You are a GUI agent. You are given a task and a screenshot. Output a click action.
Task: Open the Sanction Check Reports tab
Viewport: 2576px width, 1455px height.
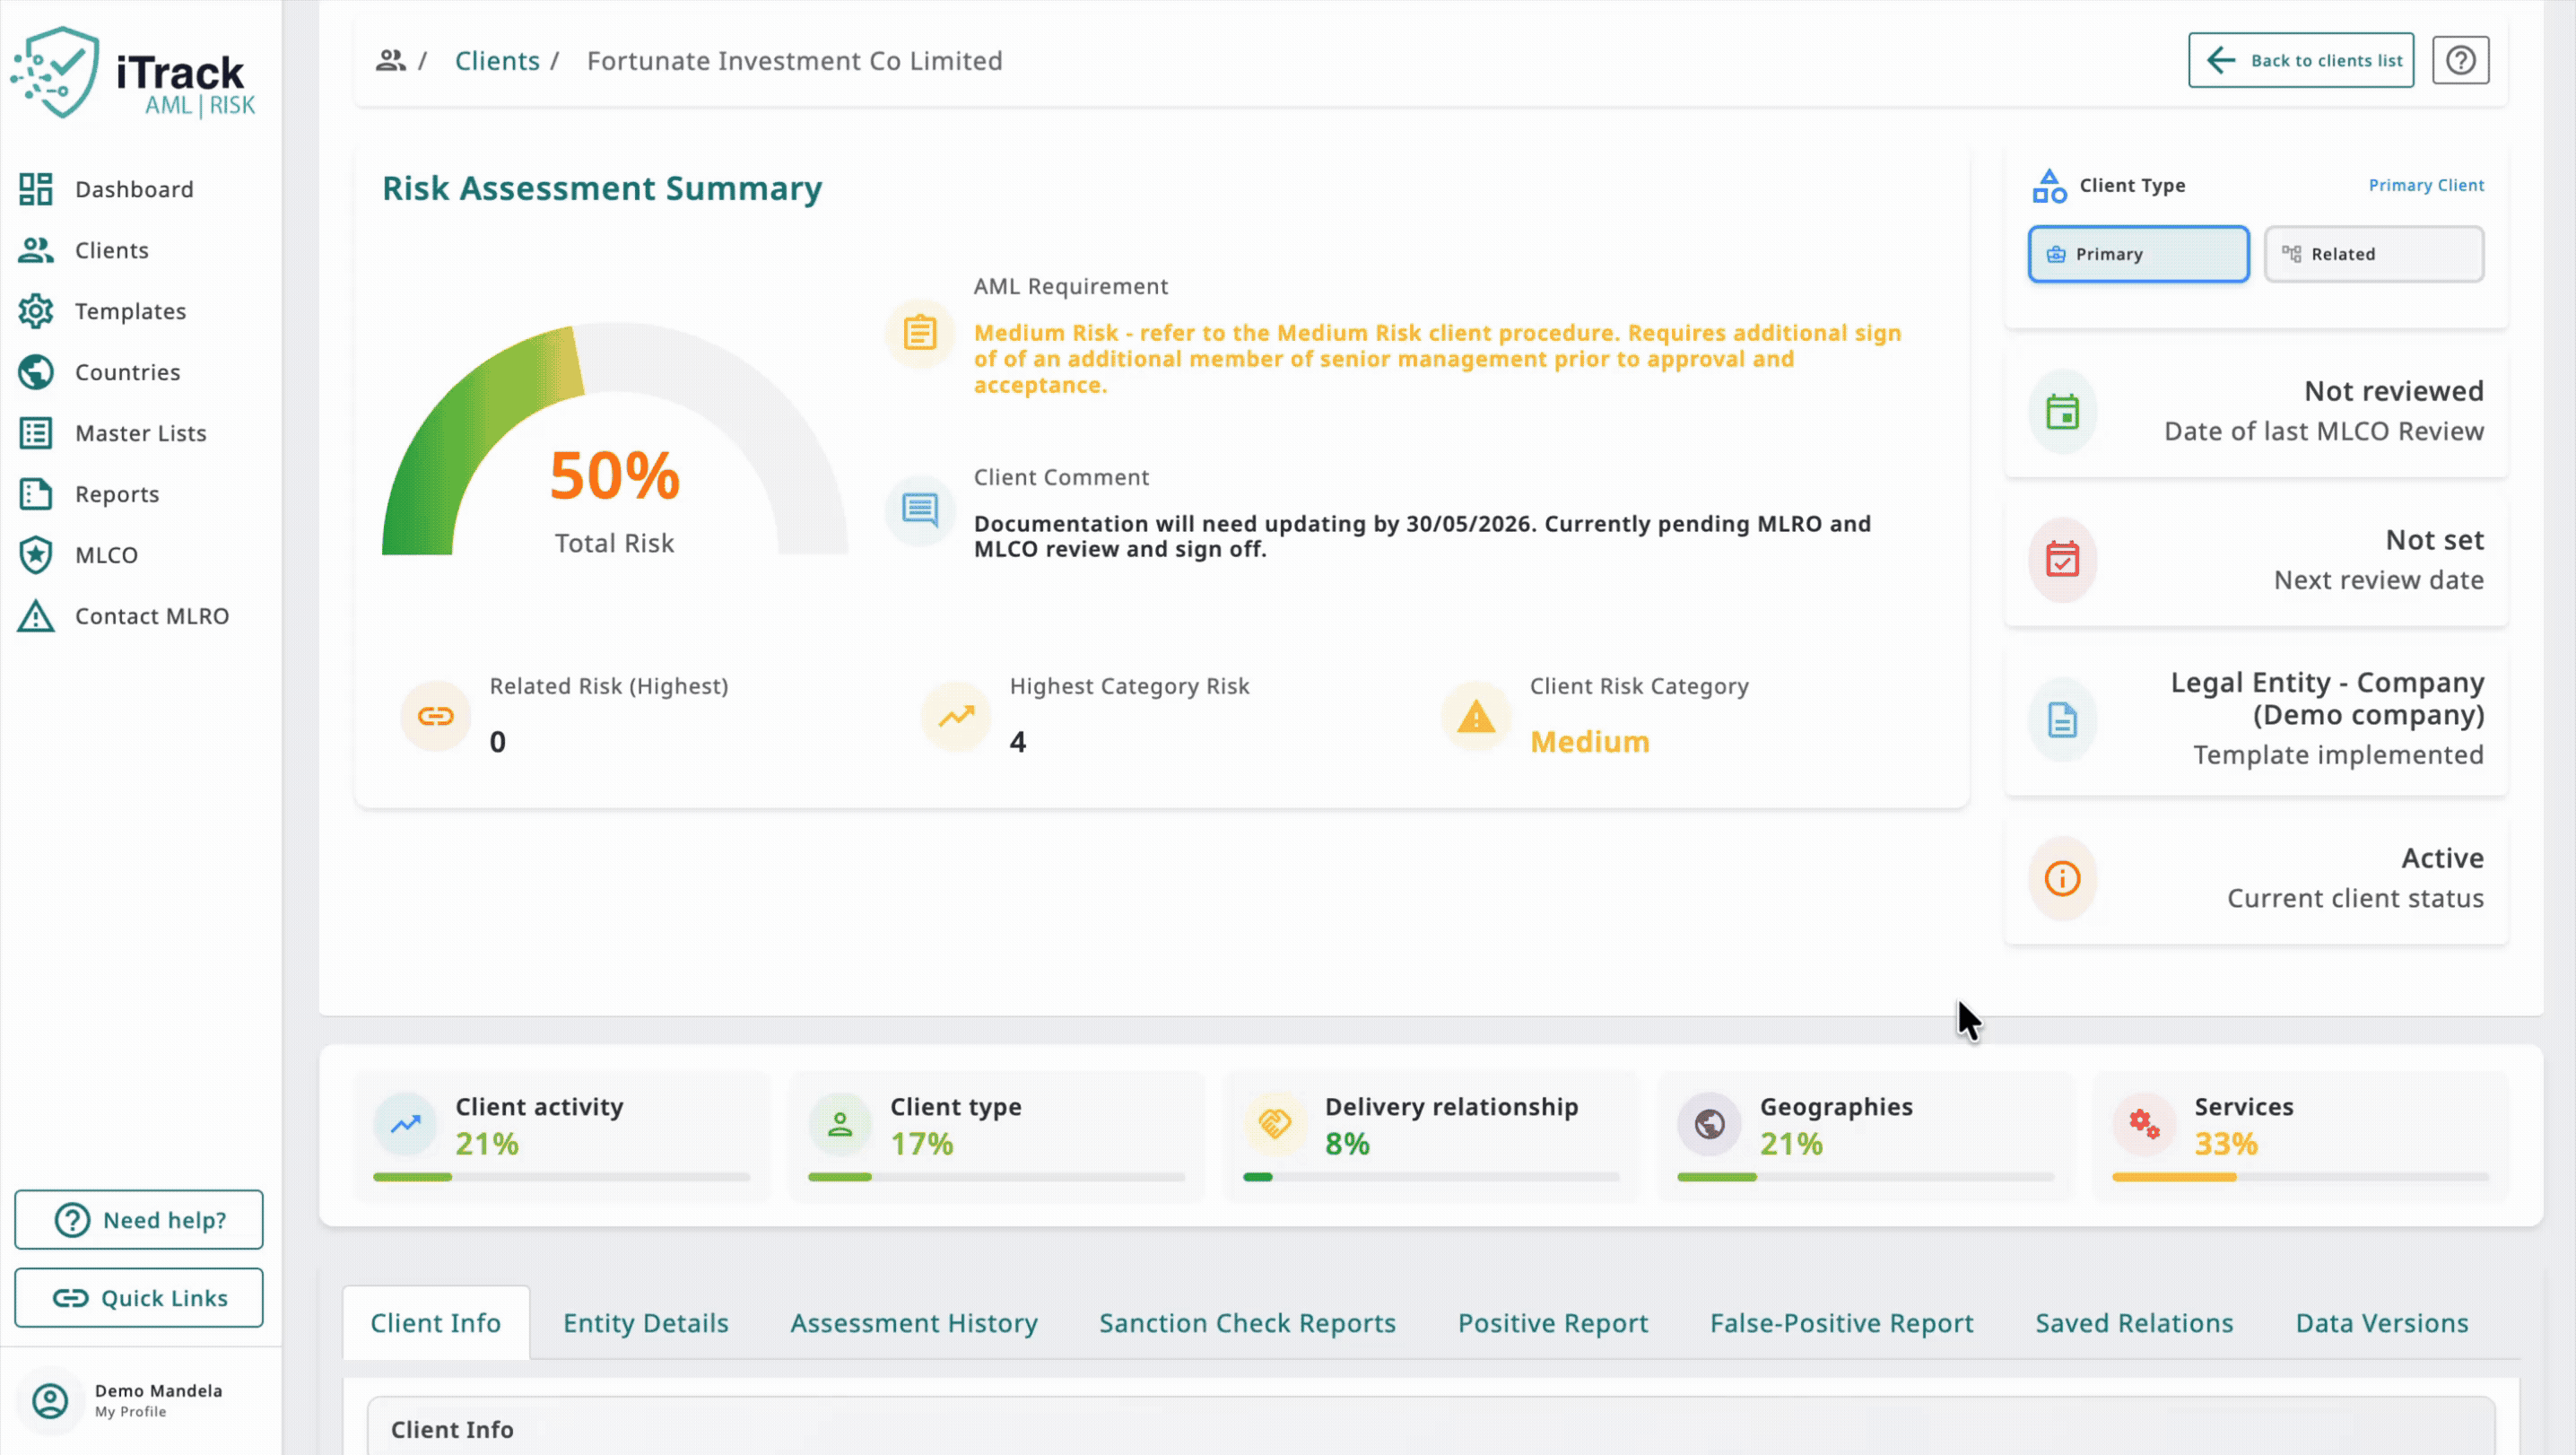tap(1247, 1322)
